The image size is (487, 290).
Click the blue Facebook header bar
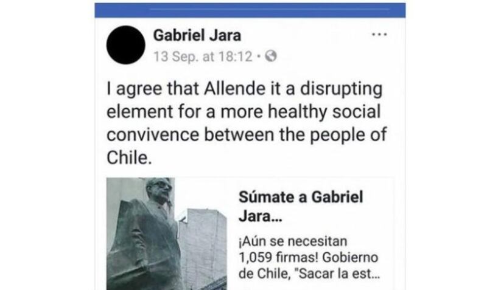click(x=250, y=10)
